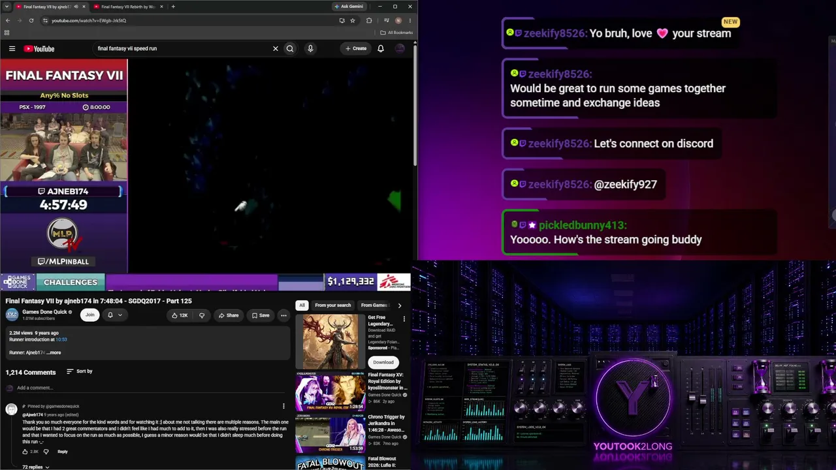The width and height of the screenshot is (836, 470).
Task: Open options for the sponsored RAID ad
Action: 404,319
